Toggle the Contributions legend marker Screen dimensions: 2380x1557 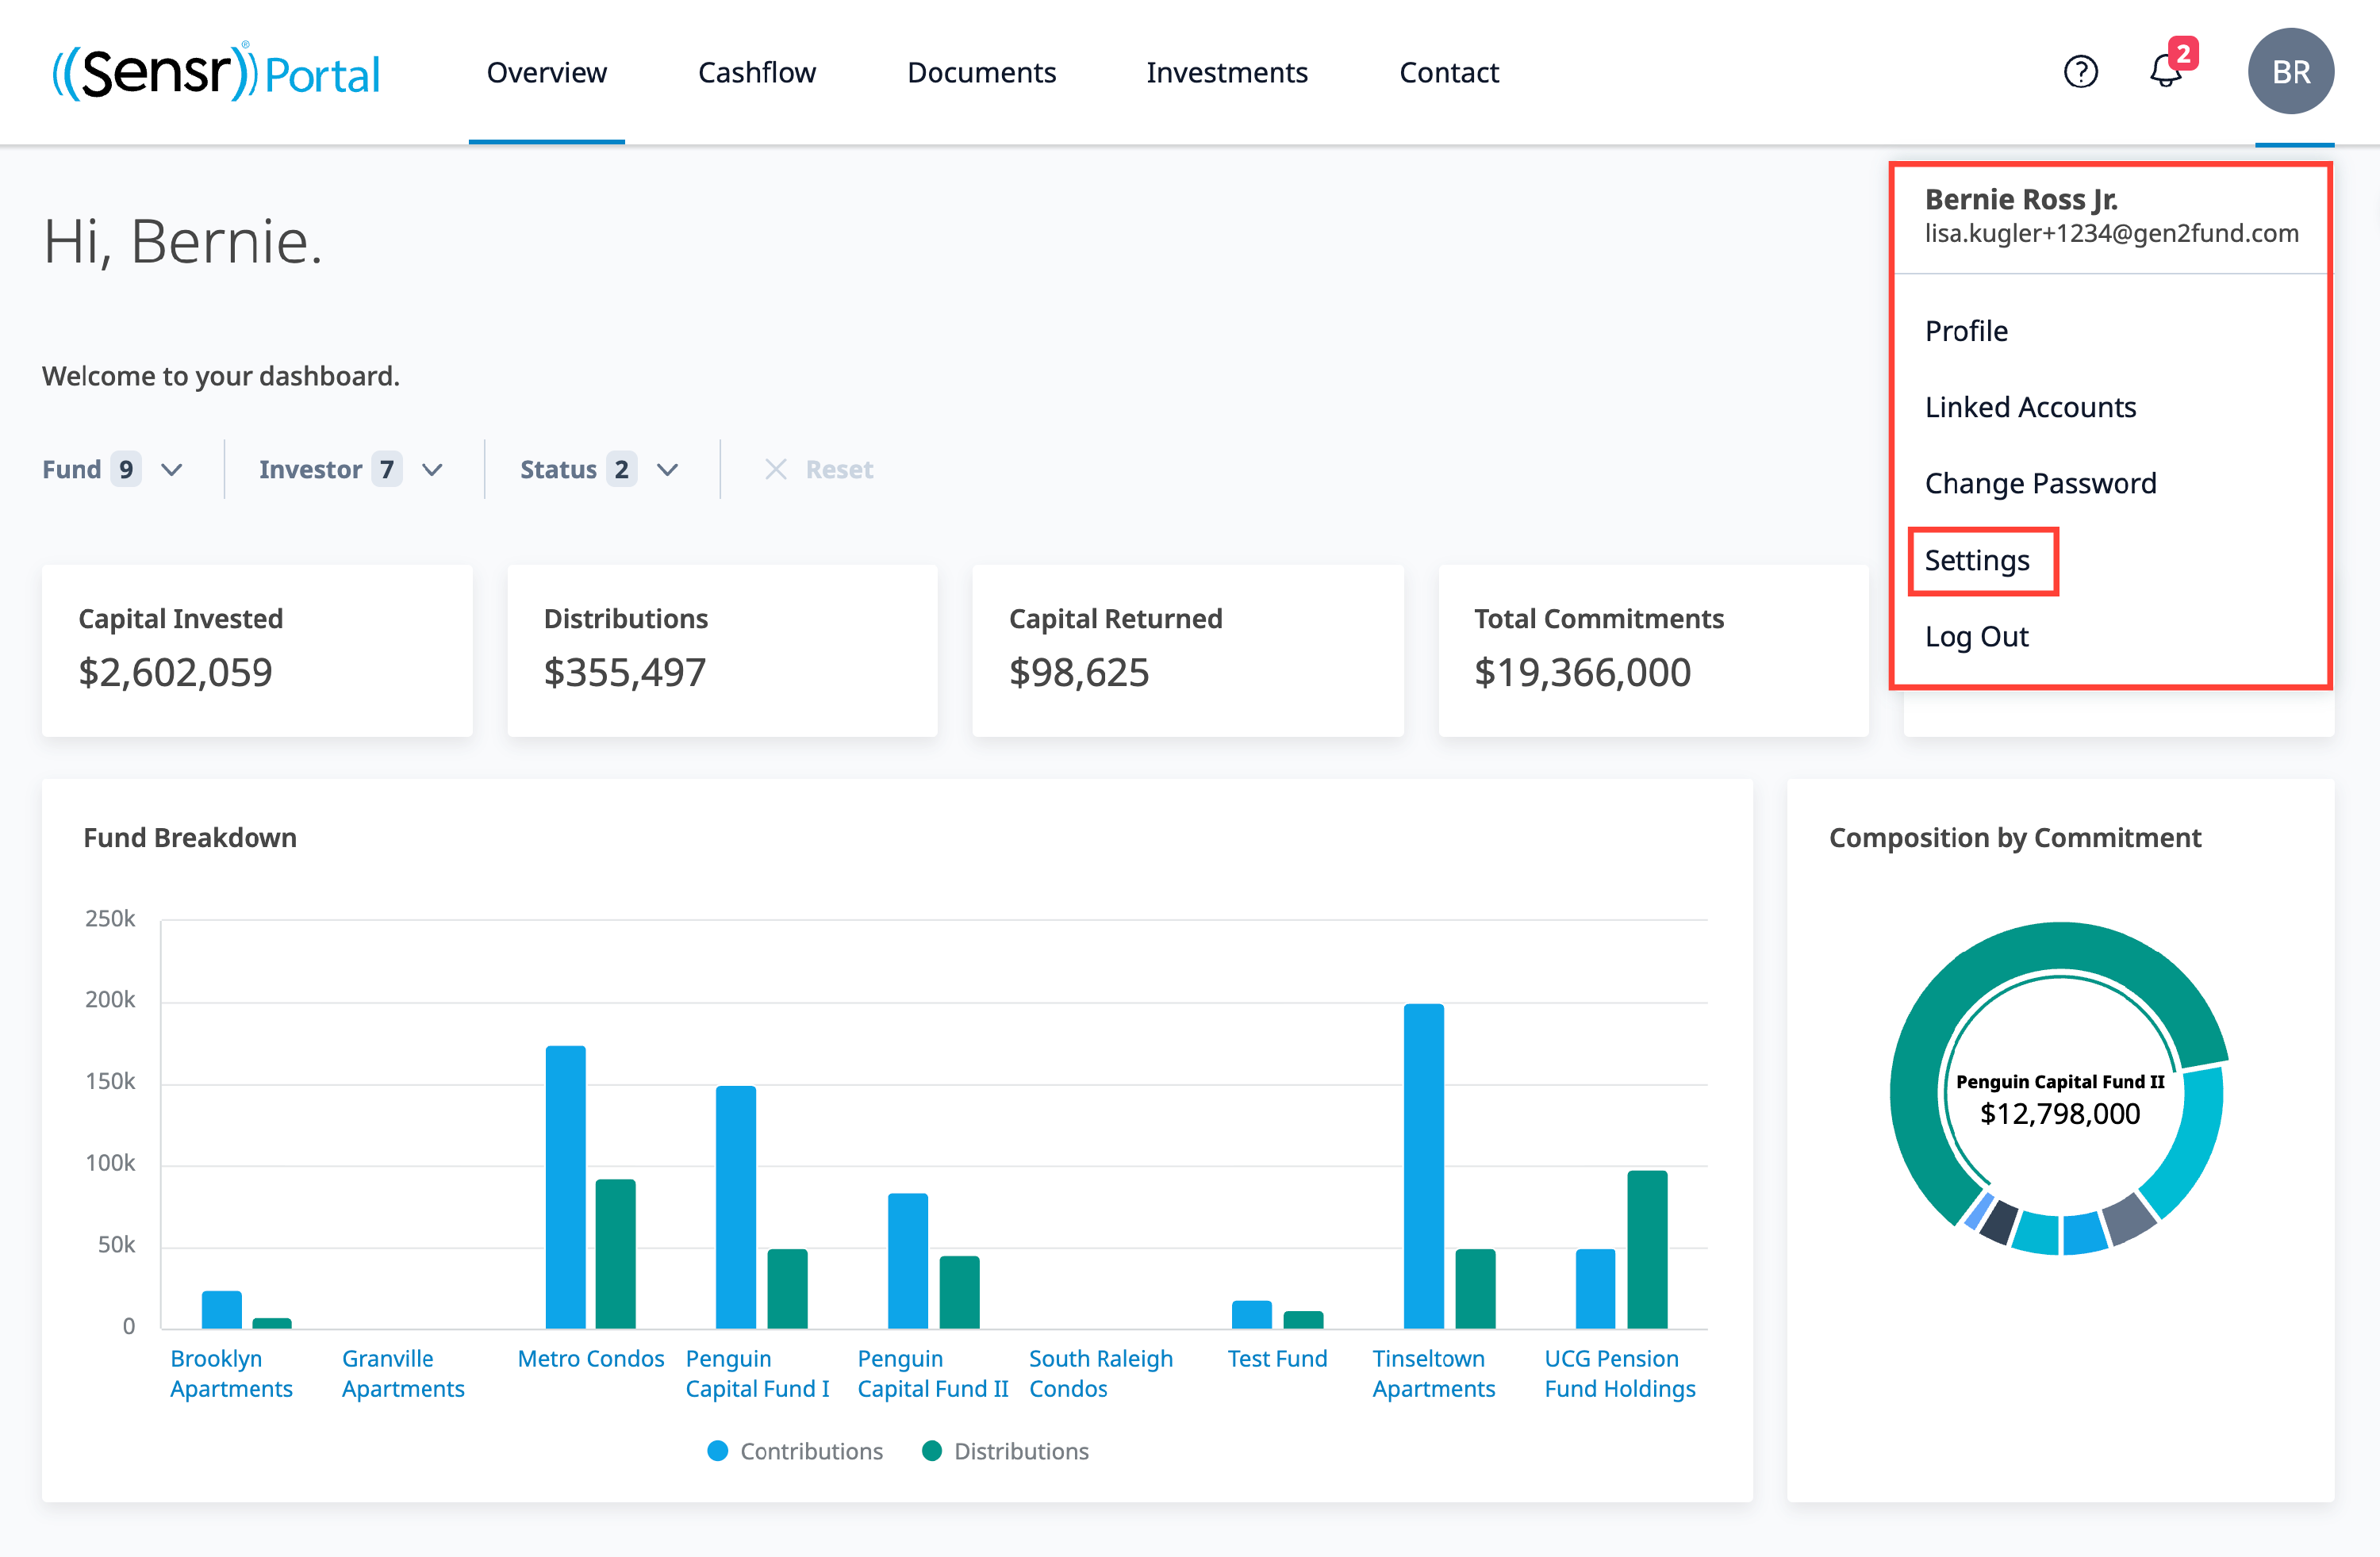pos(717,1451)
